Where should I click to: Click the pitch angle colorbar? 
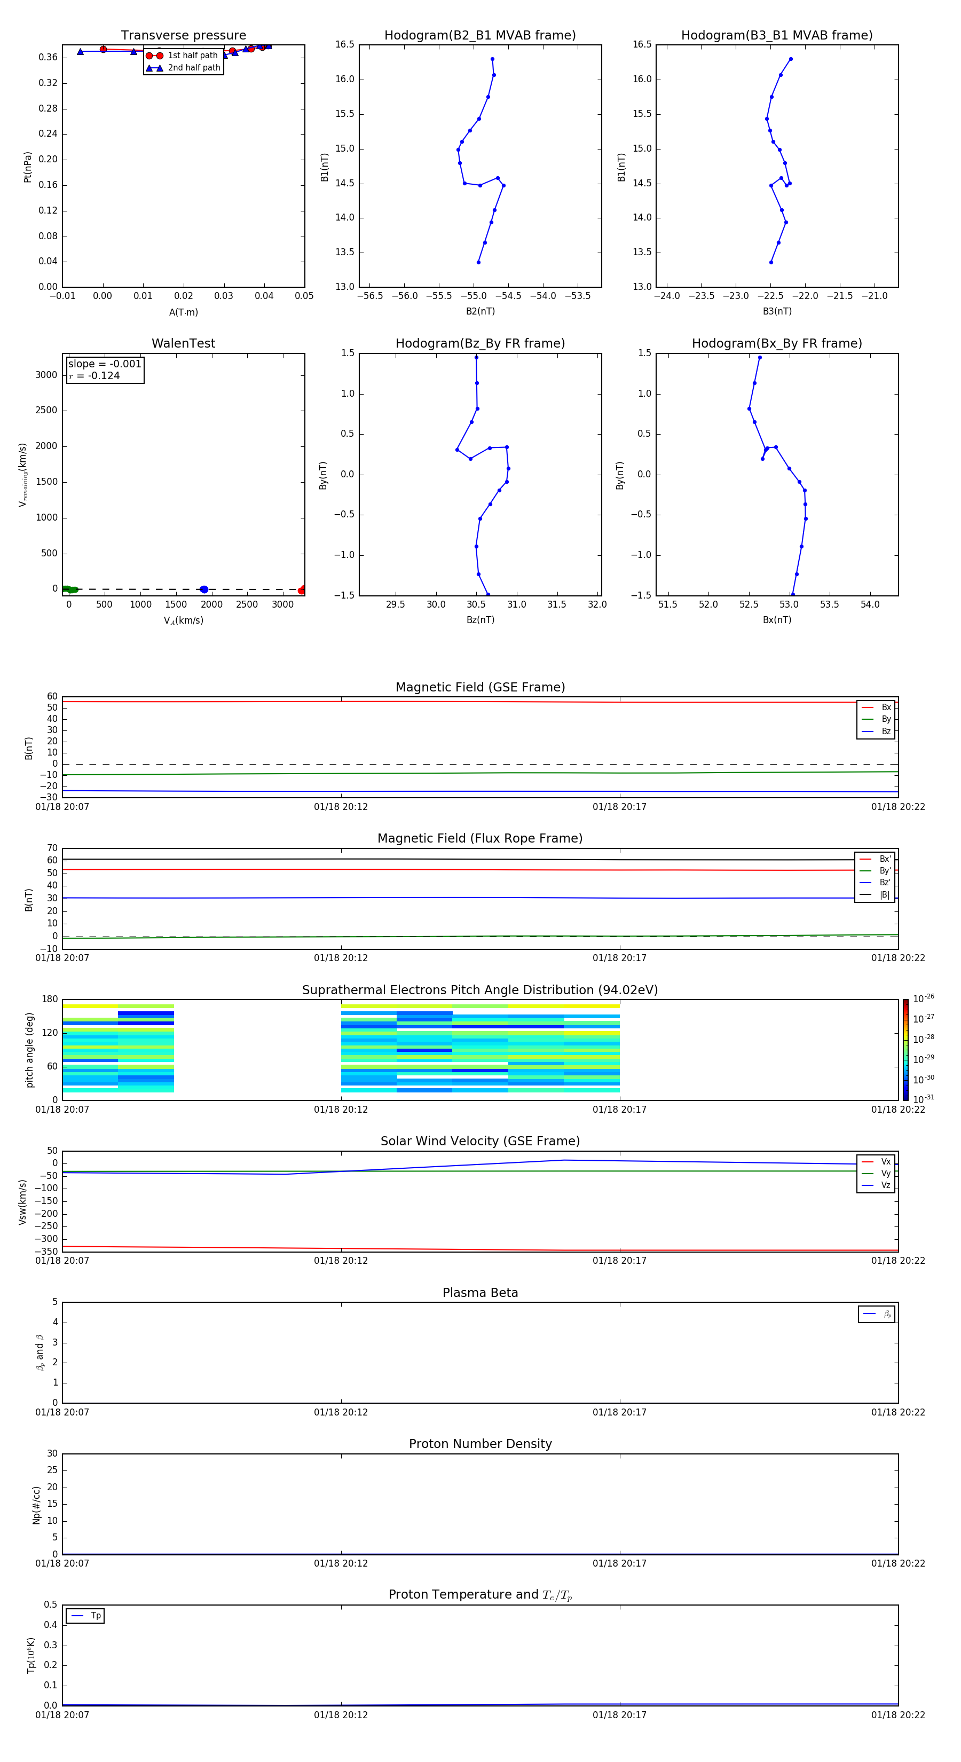pyautogui.click(x=905, y=1050)
